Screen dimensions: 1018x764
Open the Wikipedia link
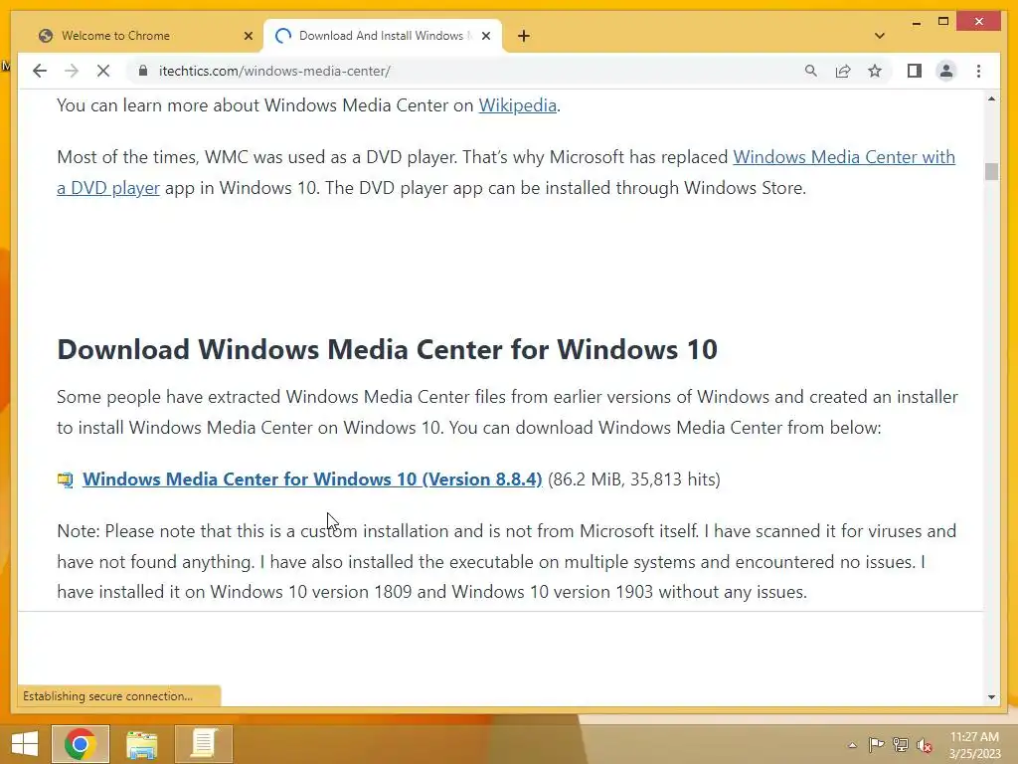coord(517,105)
